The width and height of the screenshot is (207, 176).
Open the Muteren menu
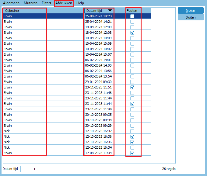[x=30, y=3]
